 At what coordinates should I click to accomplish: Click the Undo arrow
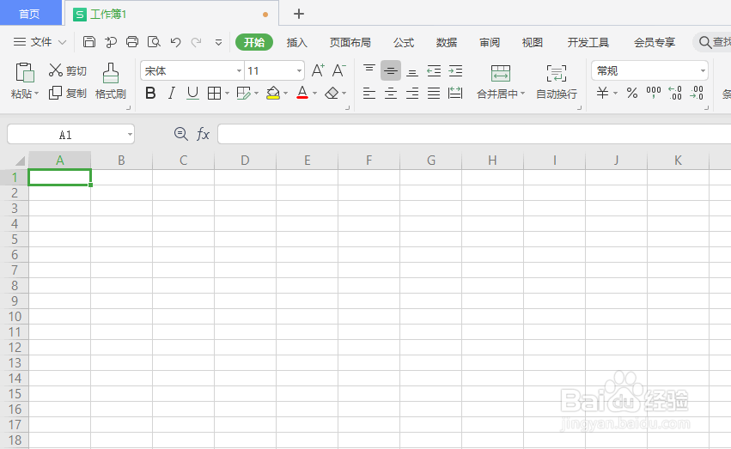175,42
